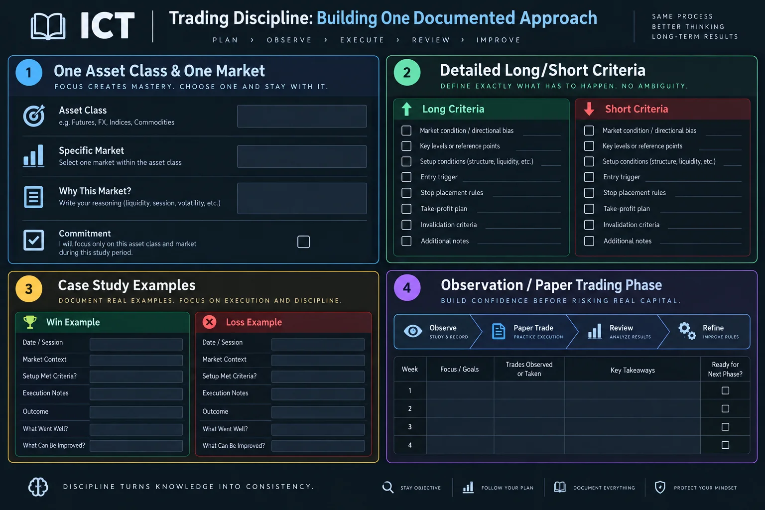765x510 pixels.
Task: Click the Review bar chart icon
Action: click(595, 331)
